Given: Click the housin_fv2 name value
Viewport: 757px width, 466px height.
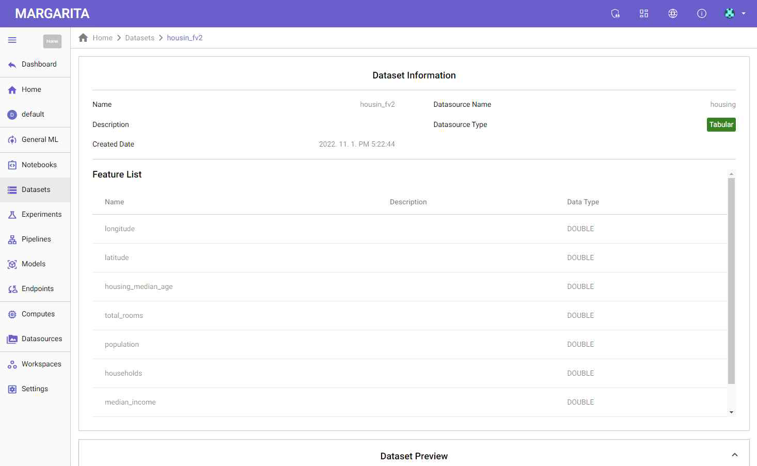Looking at the screenshot, I should pos(377,104).
